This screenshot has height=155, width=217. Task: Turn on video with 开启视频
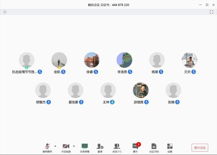[x=66, y=148]
